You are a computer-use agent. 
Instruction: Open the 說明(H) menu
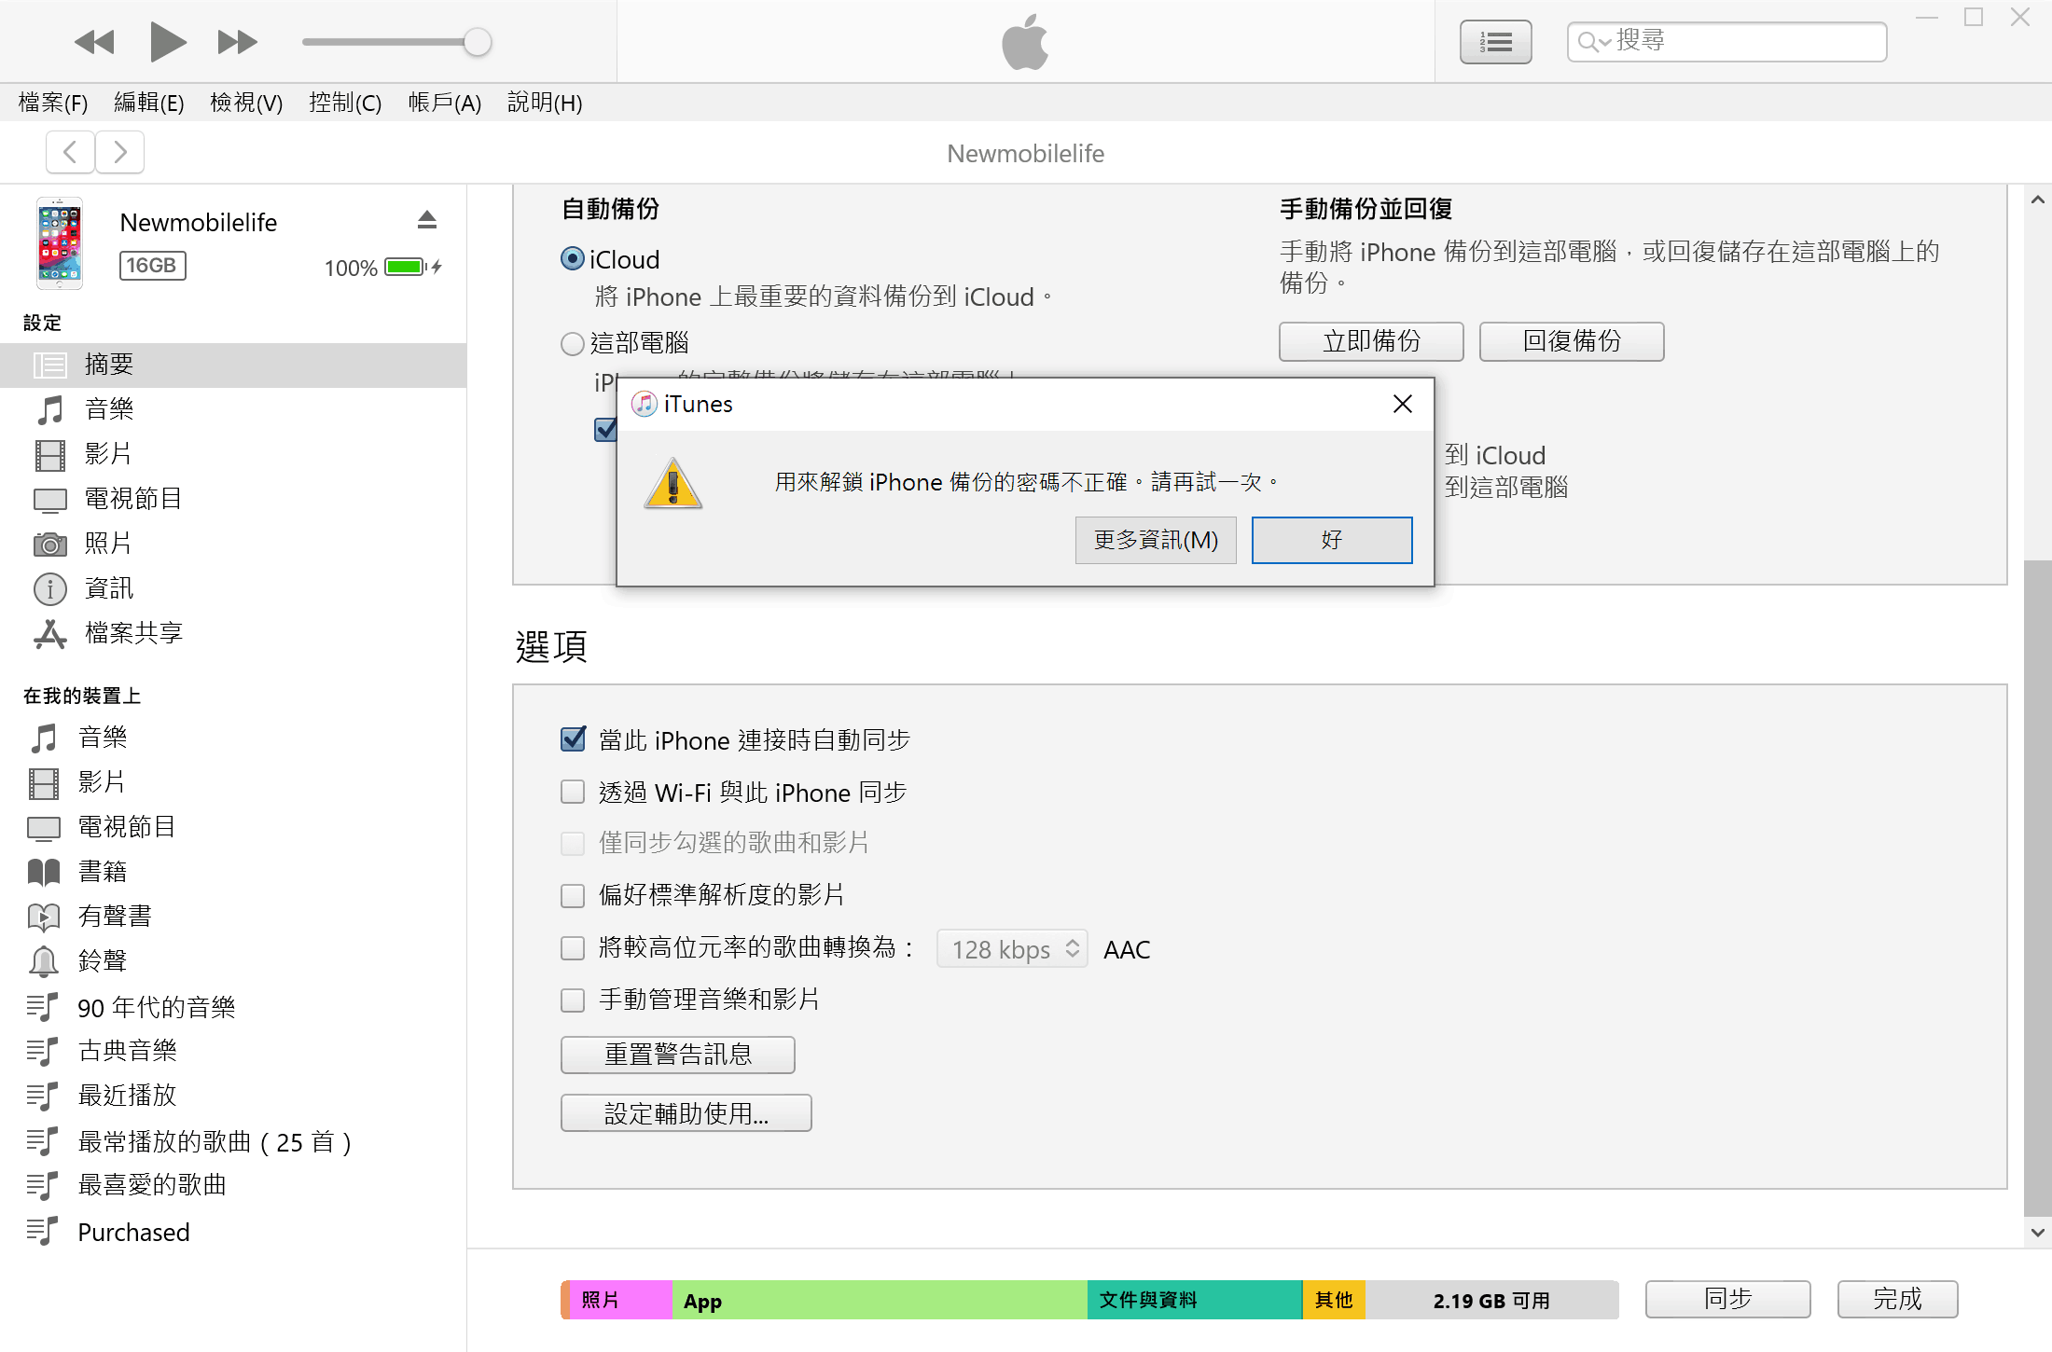tap(545, 103)
